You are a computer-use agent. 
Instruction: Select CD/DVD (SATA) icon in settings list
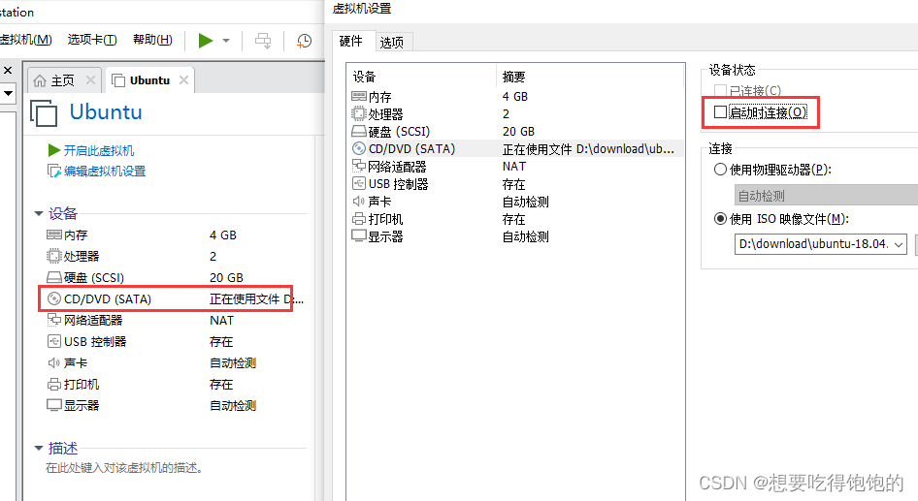(358, 148)
